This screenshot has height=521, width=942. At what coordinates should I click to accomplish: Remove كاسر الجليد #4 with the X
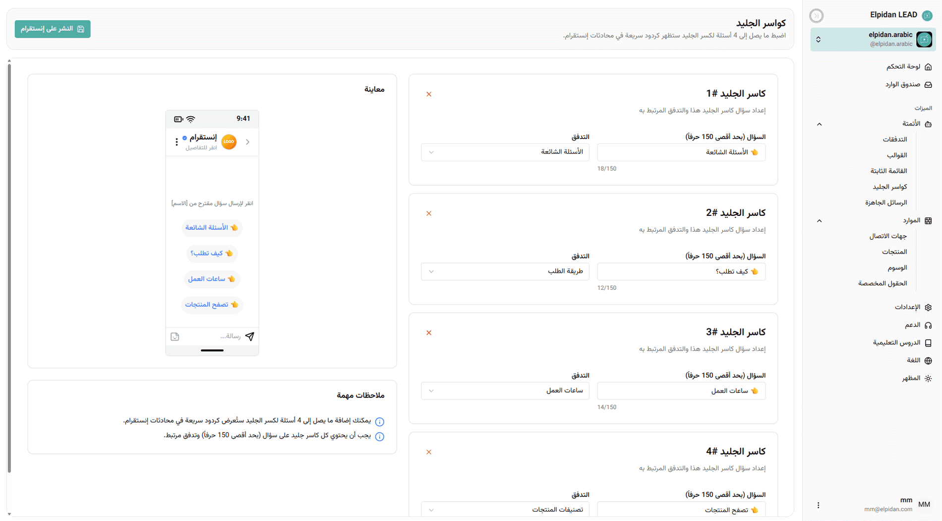(429, 452)
